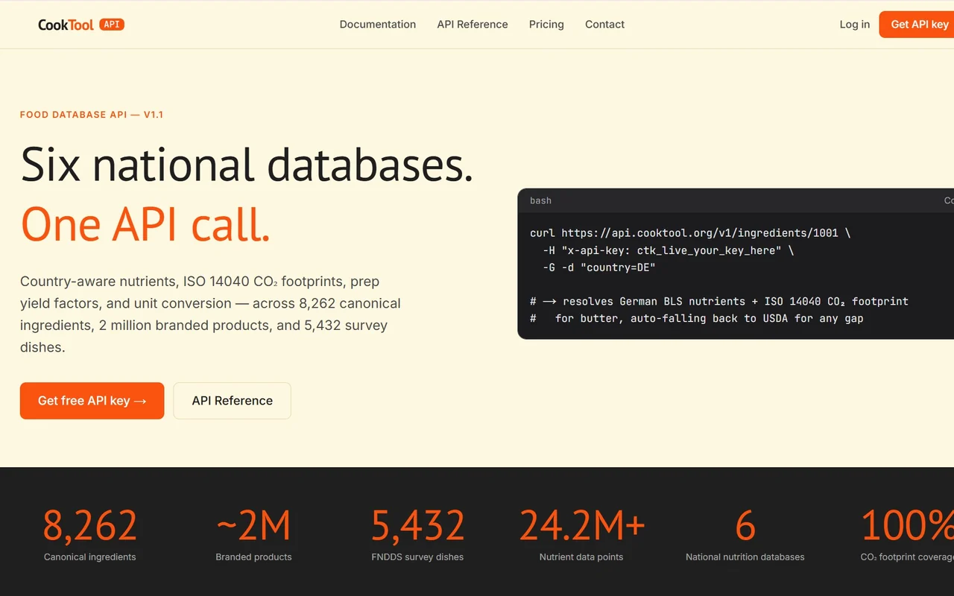Open the Contact nav link

click(x=604, y=25)
